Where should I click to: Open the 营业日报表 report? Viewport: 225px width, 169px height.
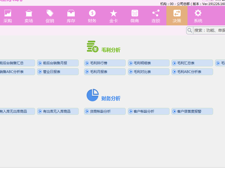click(58, 71)
